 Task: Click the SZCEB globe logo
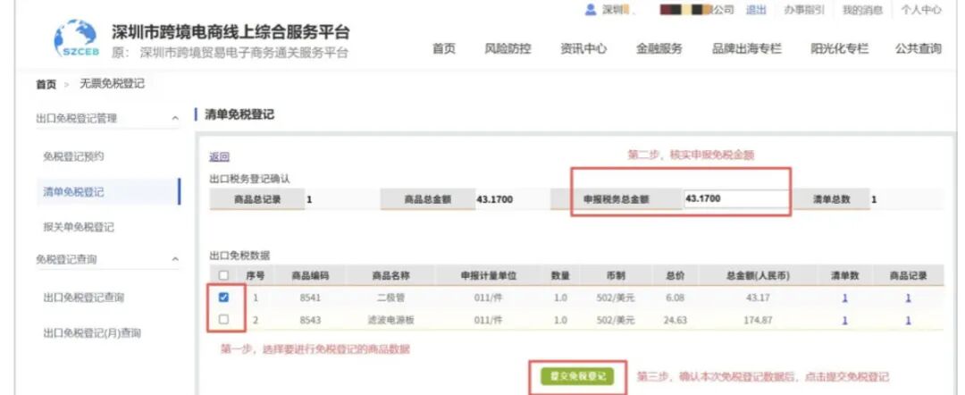(x=75, y=39)
